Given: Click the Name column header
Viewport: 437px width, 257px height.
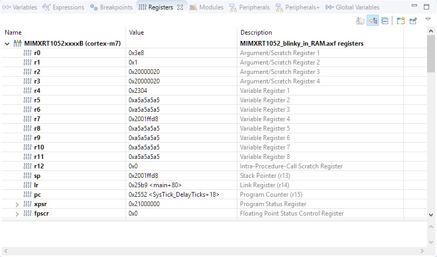Looking at the screenshot, I should [x=13, y=33].
